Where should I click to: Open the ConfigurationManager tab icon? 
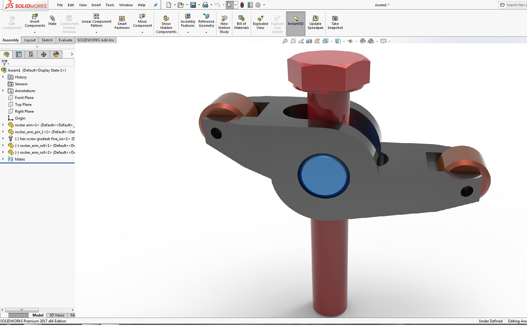pyautogui.click(x=31, y=54)
